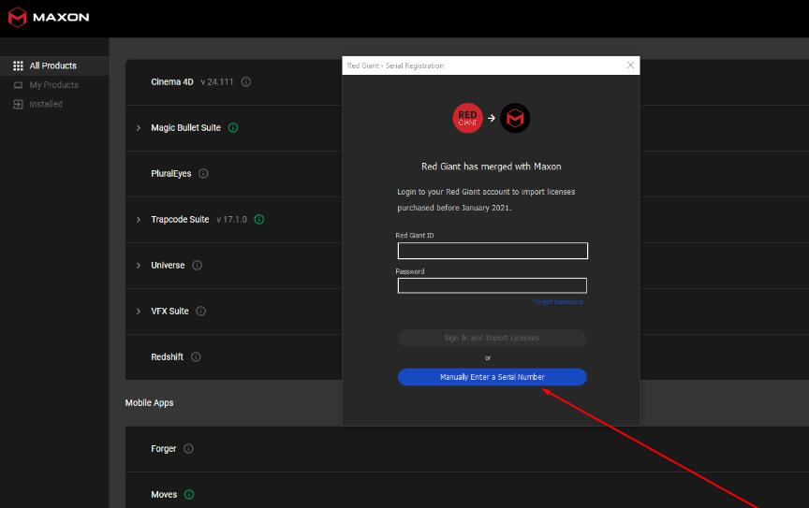Select the Moves mobile app name

(164, 495)
